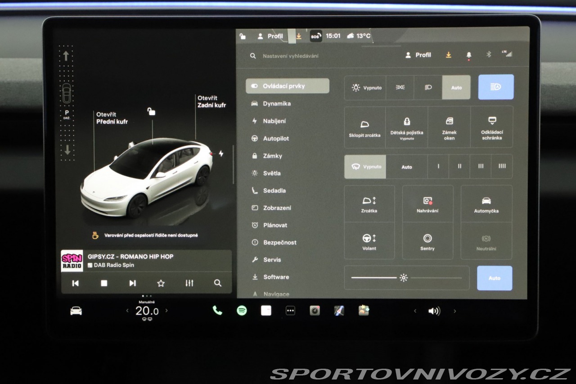576x384 pixels.
Task: Set headlights to Auto mode
Action: 456,87
